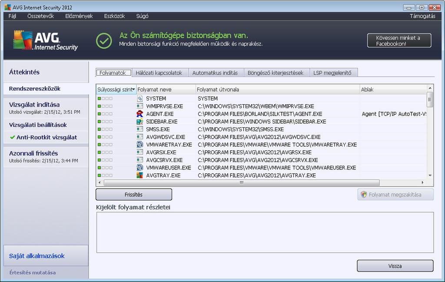445x282 pixels.
Task: Open the Támogatás menu
Action: [x=422, y=16]
